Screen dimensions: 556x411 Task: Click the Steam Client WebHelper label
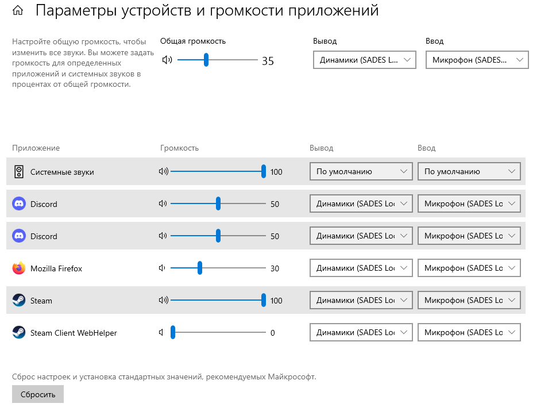click(74, 333)
